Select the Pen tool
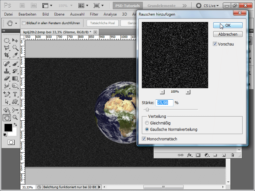Viewport: 255px width, 191px height. (6, 94)
